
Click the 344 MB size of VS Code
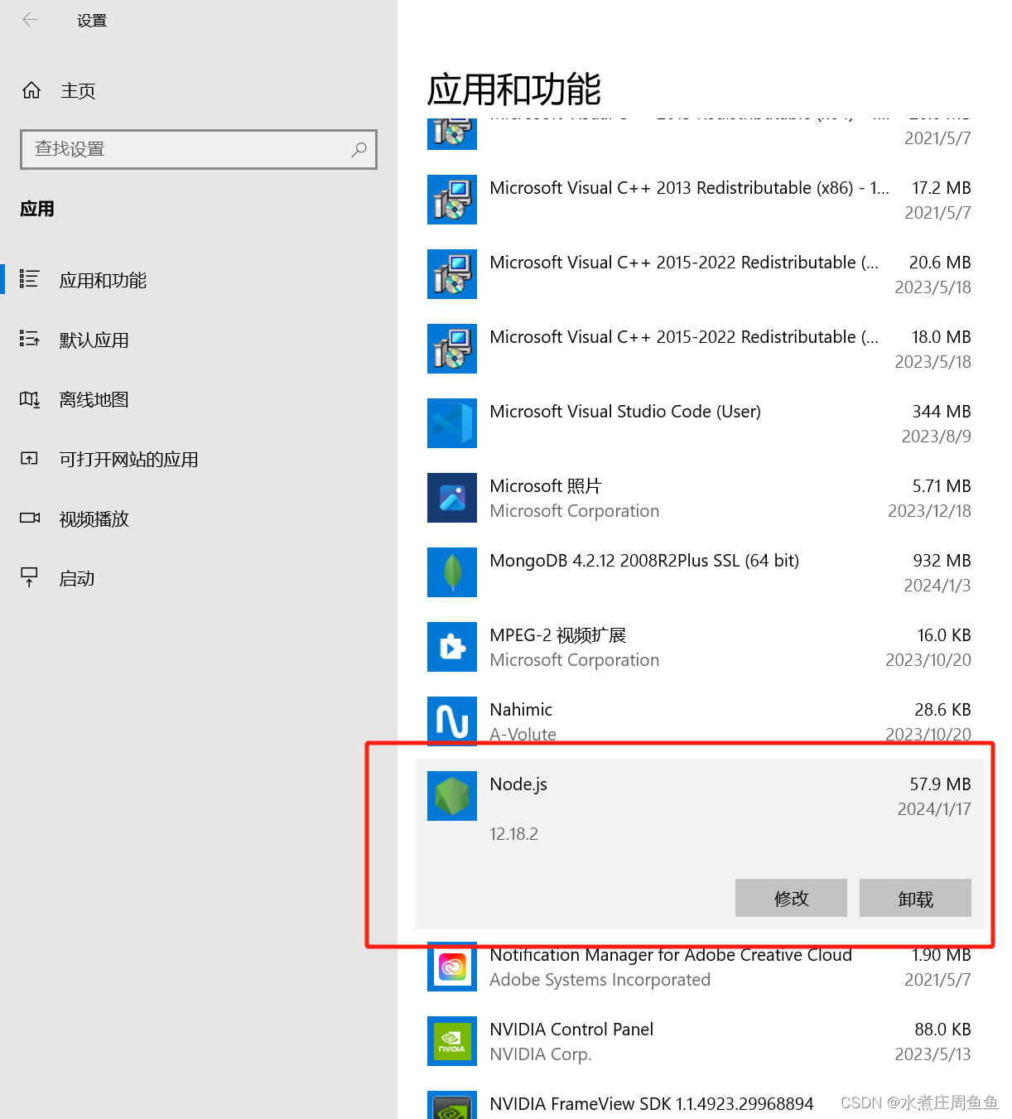point(942,412)
